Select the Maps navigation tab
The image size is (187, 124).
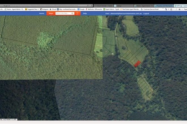pyautogui.click(x=51, y=13)
